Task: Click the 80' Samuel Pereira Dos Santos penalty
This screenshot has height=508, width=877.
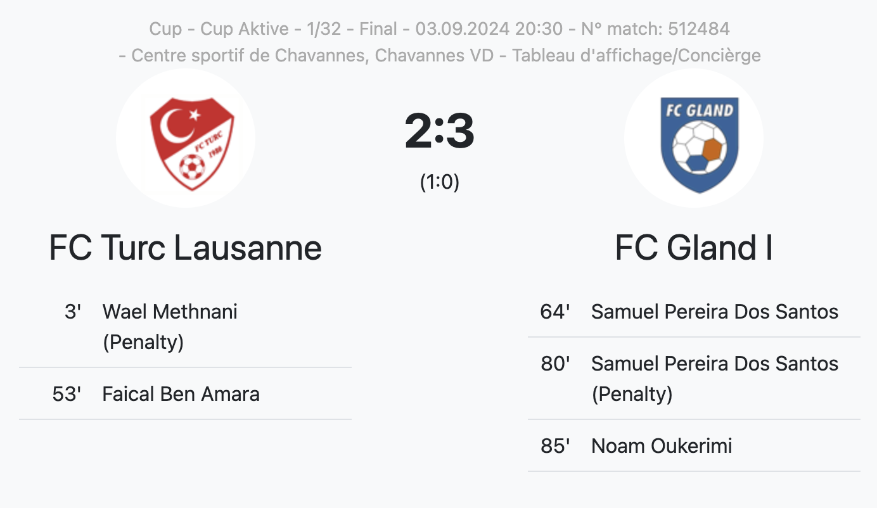Action: click(694, 378)
